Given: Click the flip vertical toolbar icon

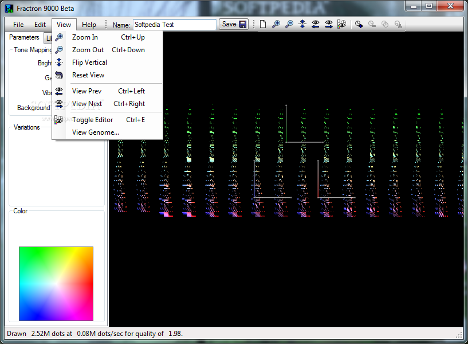Looking at the screenshot, I should [302, 24].
